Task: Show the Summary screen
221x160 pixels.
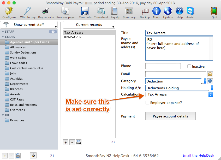Action: click(129, 13)
